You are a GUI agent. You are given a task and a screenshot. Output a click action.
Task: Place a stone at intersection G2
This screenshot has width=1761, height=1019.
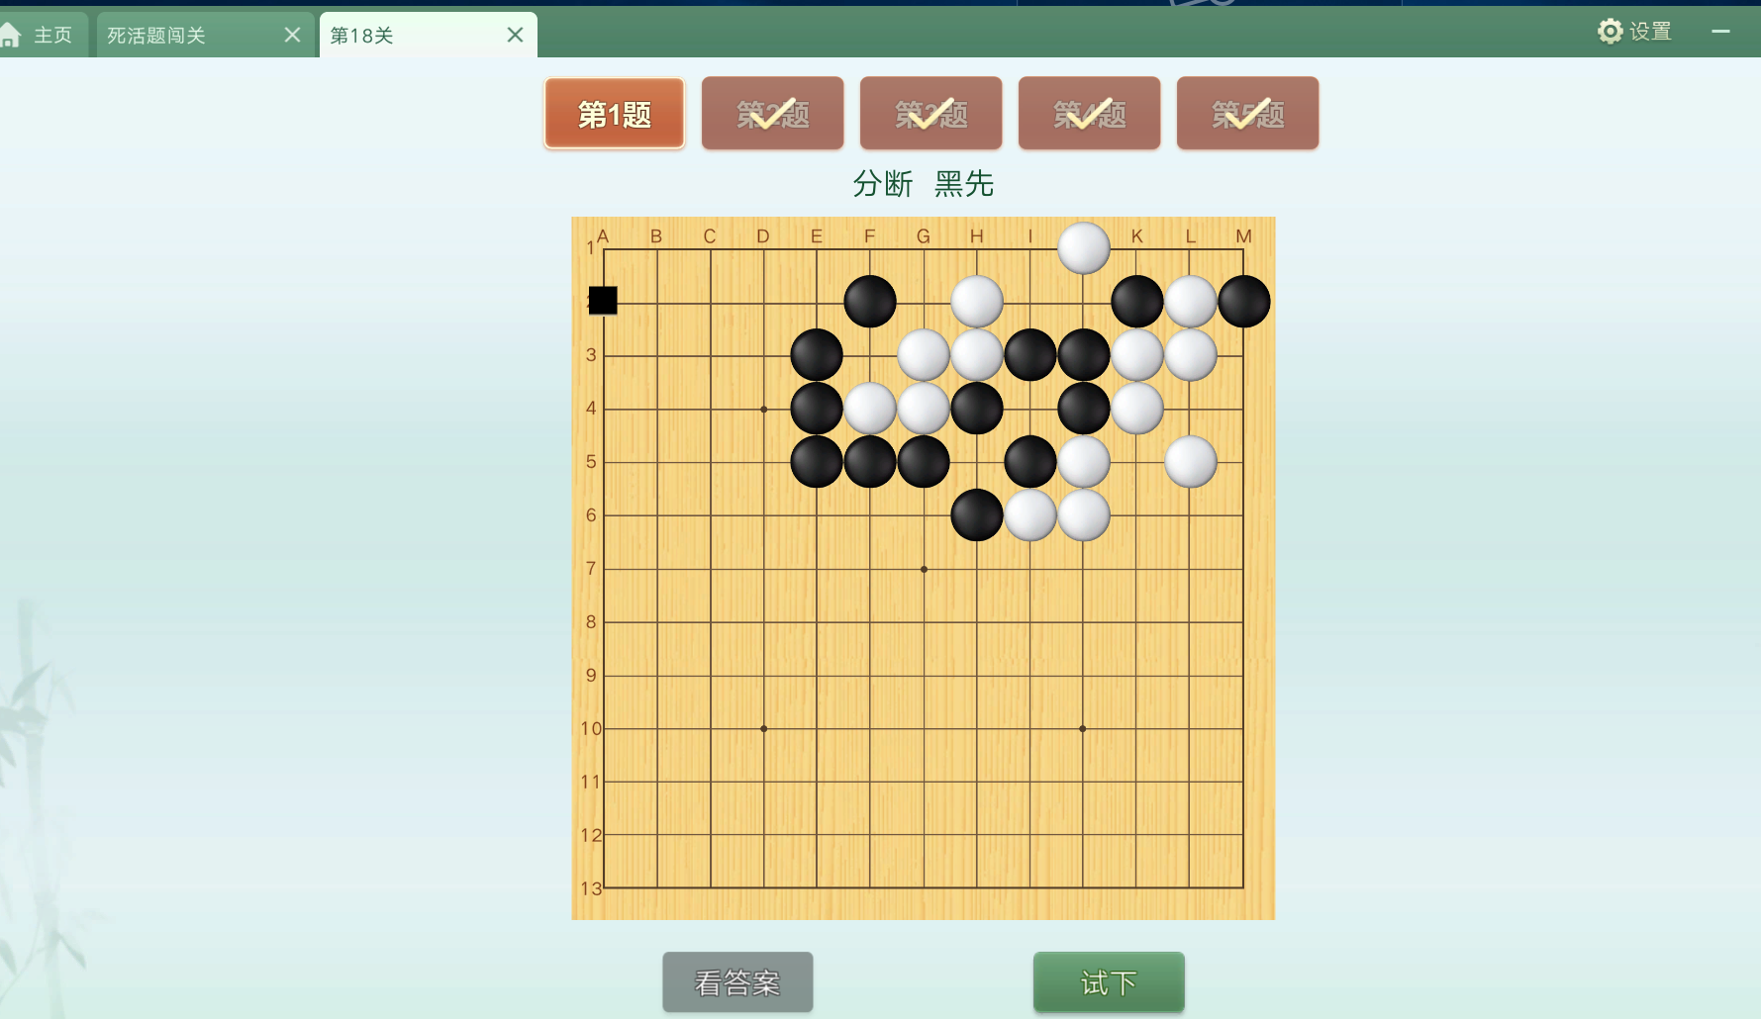click(924, 302)
